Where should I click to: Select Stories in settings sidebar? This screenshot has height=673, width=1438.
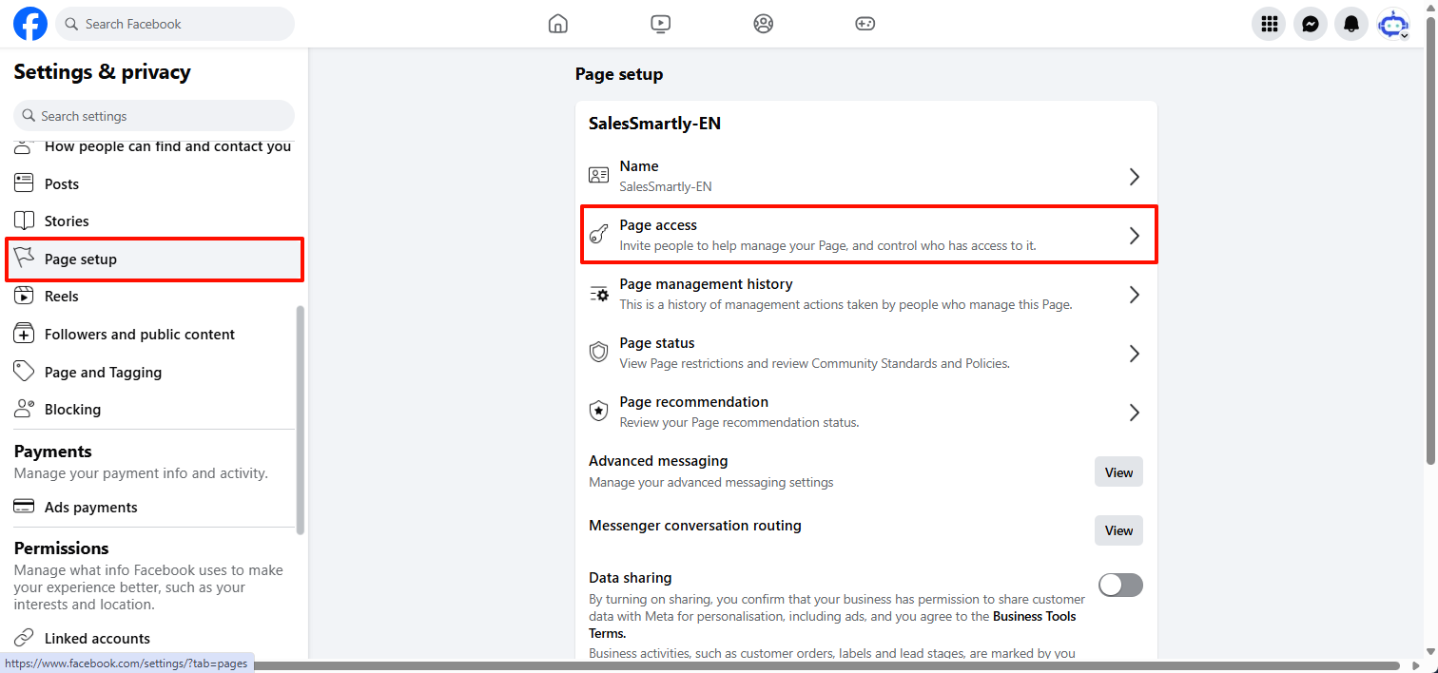tap(154, 221)
